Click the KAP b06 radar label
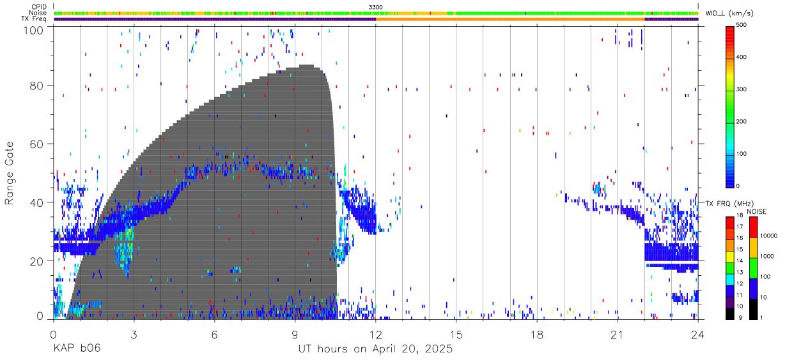The image size is (785, 362). (x=76, y=349)
